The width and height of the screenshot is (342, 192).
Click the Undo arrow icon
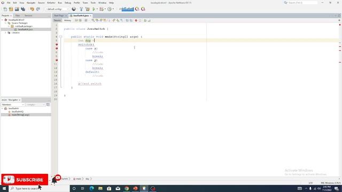click(x=32, y=9)
